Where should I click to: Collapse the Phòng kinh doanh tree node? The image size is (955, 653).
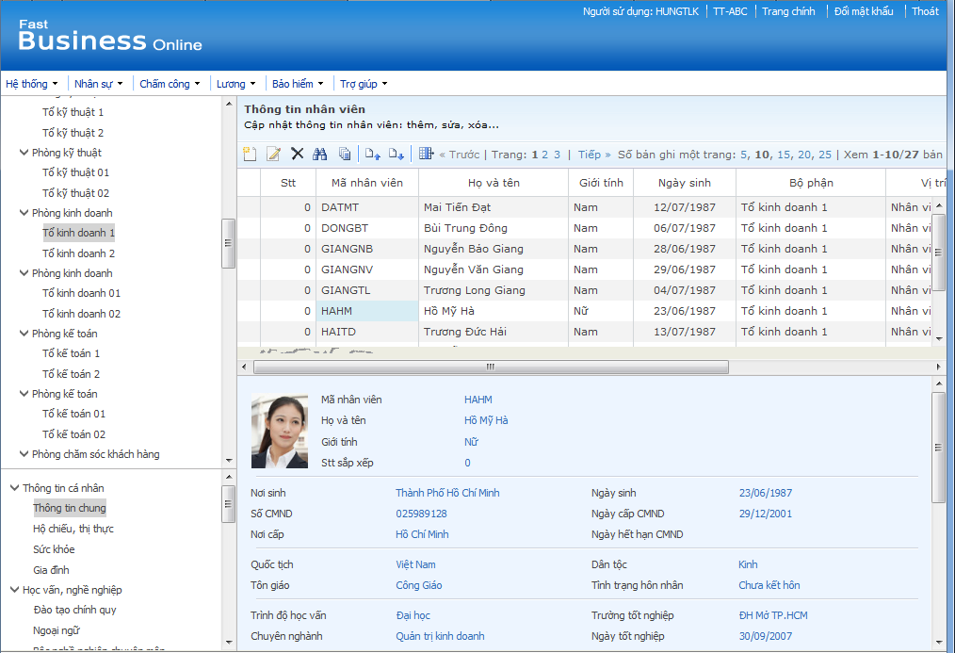23,213
